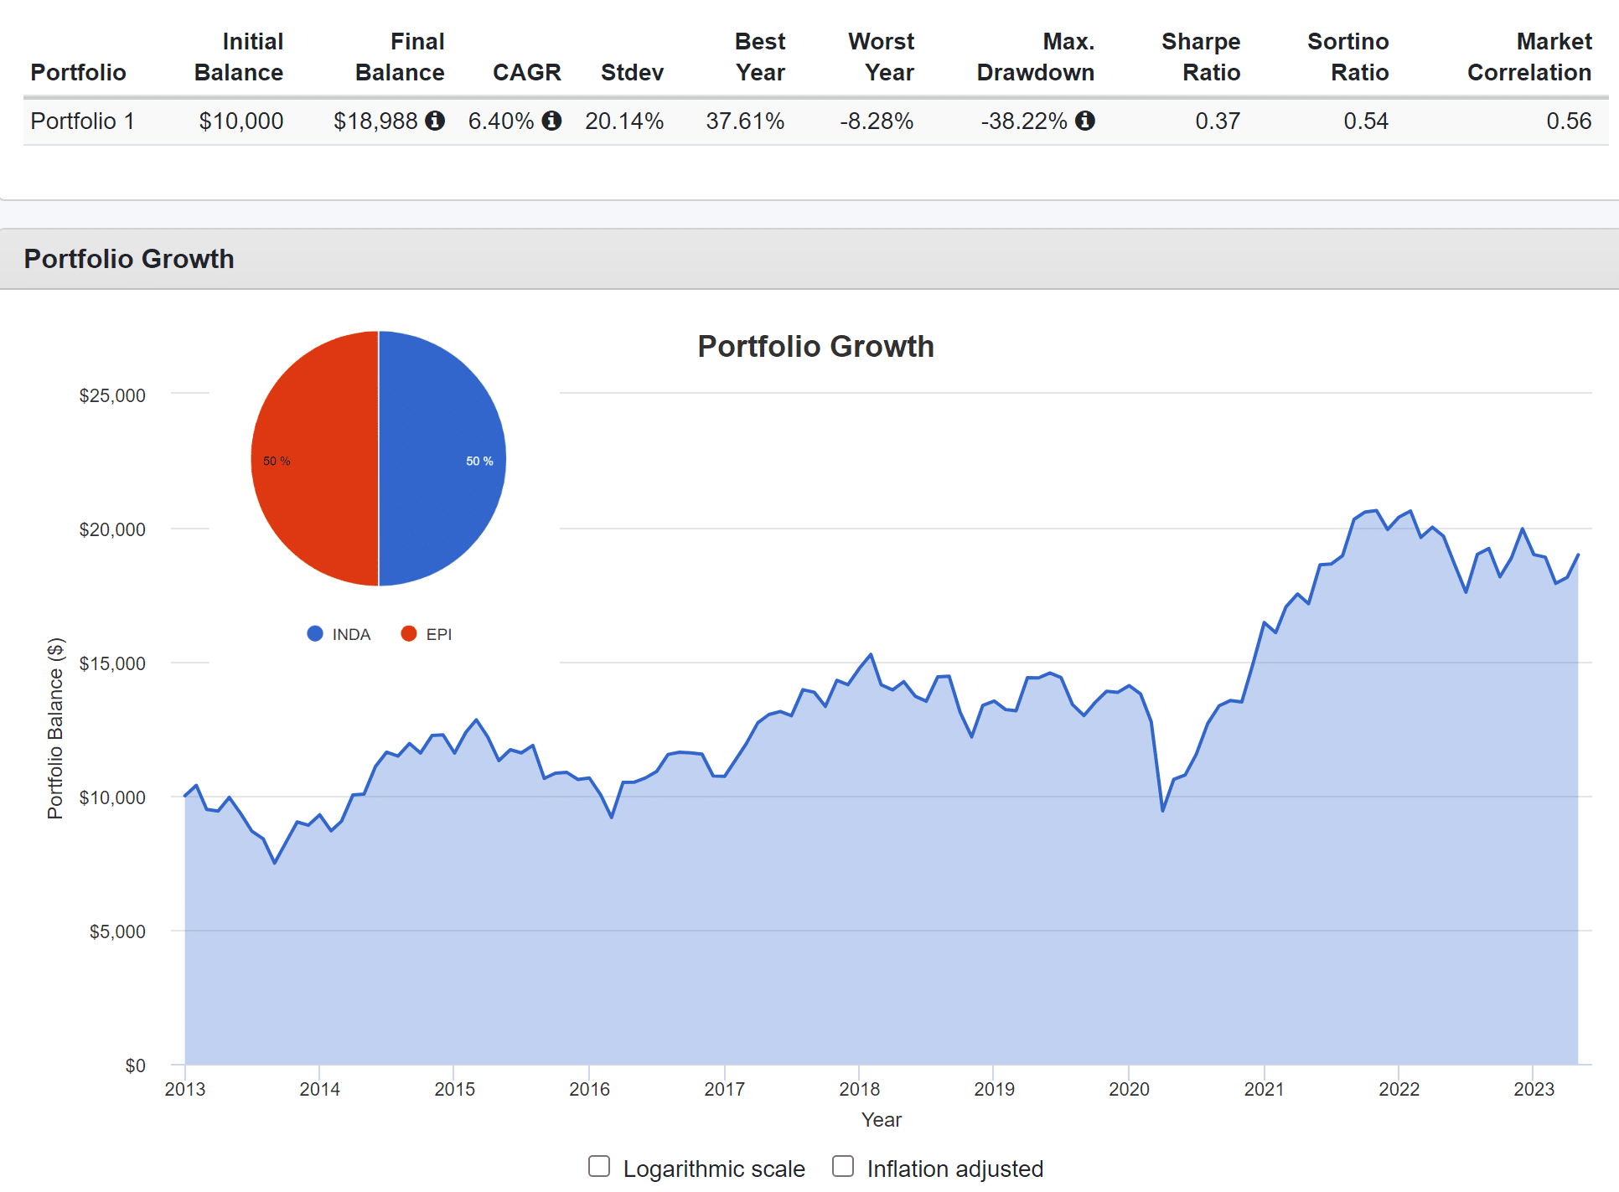Click the INDA legend label

(351, 635)
